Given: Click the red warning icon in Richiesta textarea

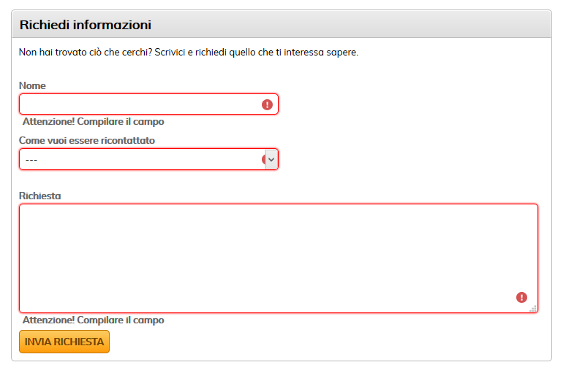Looking at the screenshot, I should (521, 297).
